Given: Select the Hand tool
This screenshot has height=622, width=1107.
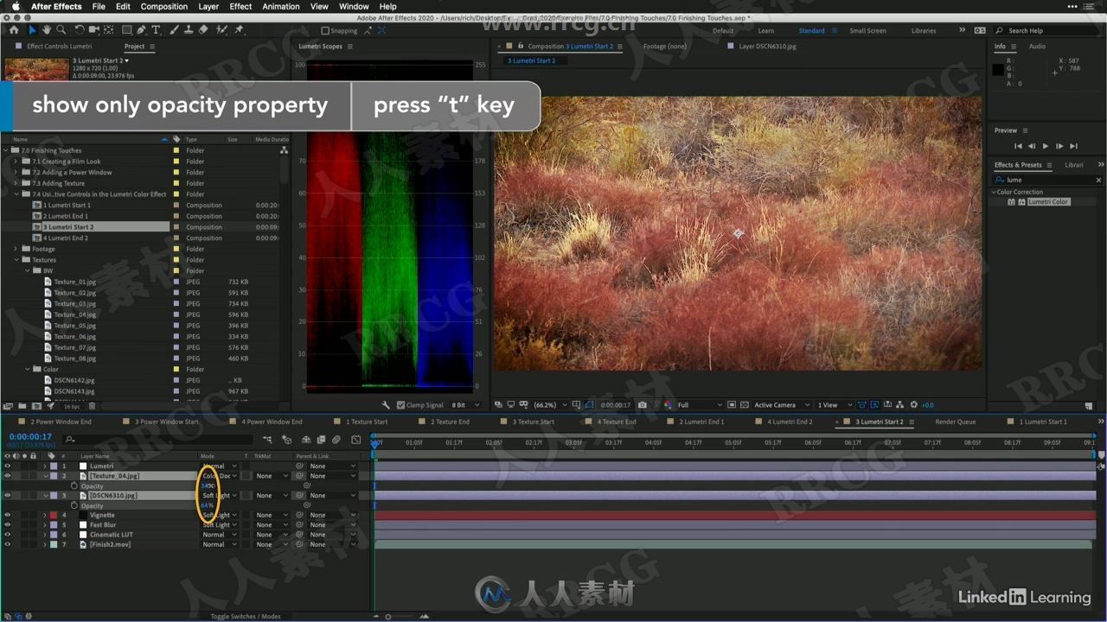Looking at the screenshot, I should 47,29.
